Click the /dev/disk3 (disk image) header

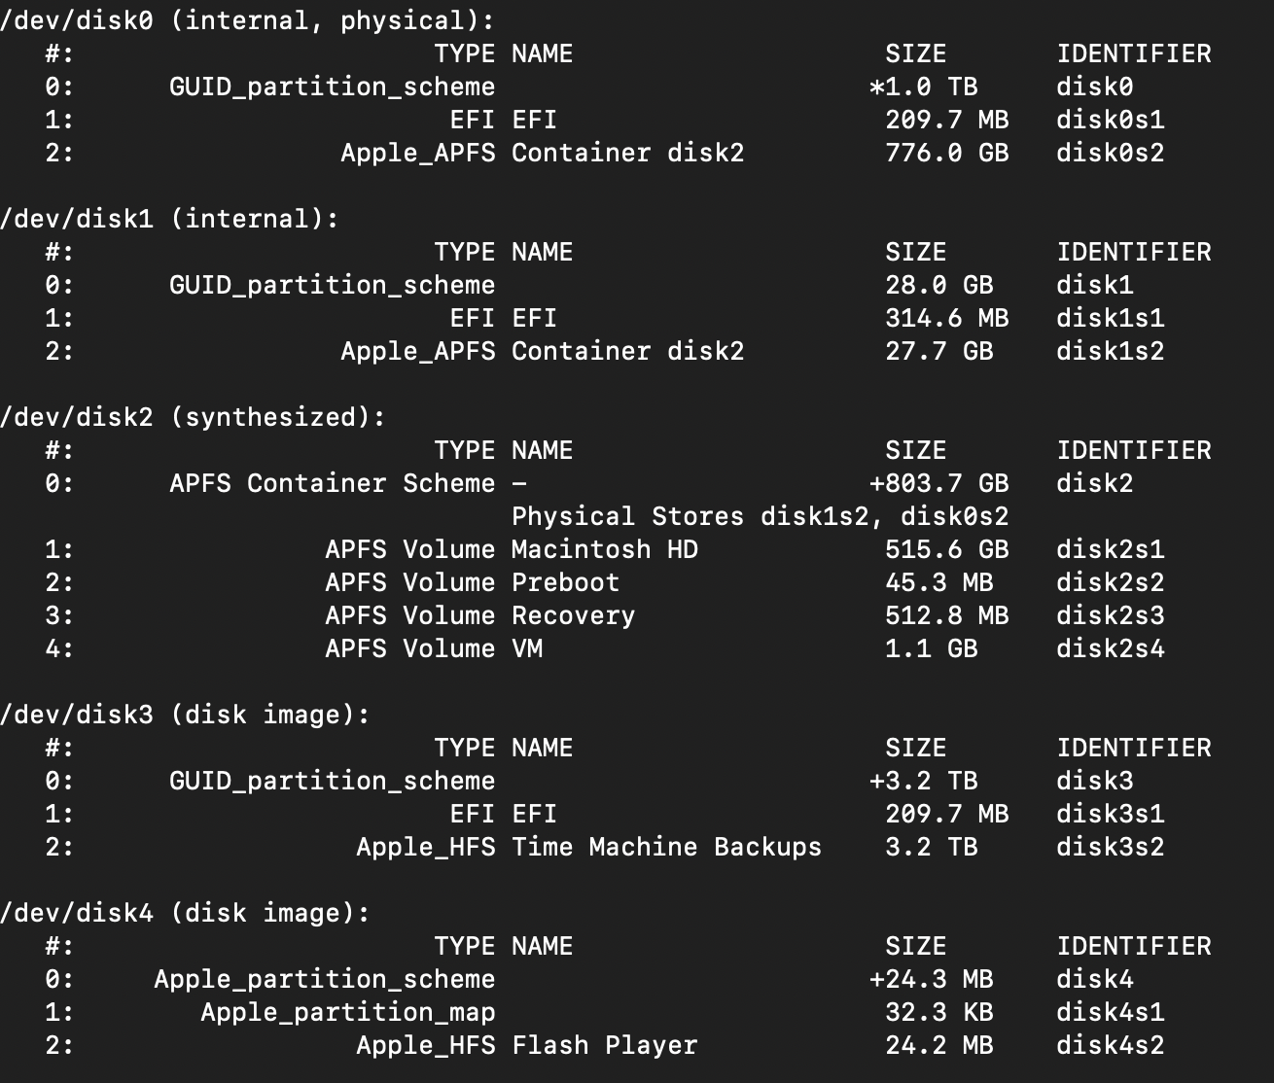[185, 715]
